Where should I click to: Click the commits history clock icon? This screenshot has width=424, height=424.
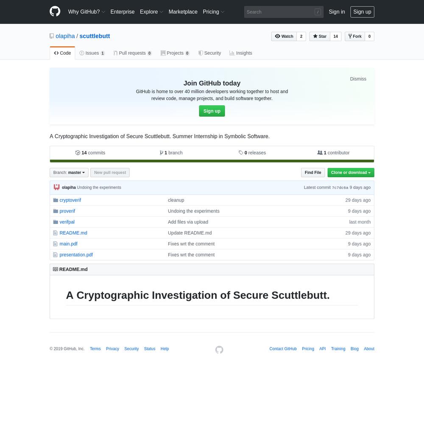(x=78, y=153)
